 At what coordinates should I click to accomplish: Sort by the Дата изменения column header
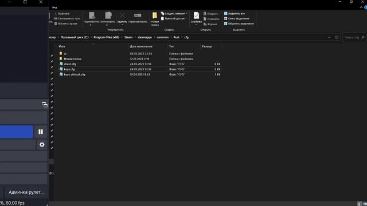point(141,46)
